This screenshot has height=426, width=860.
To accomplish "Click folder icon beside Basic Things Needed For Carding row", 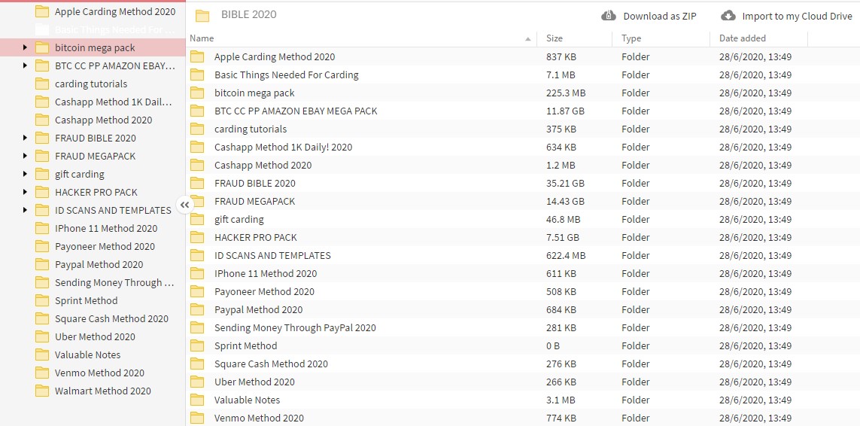I will pos(197,75).
